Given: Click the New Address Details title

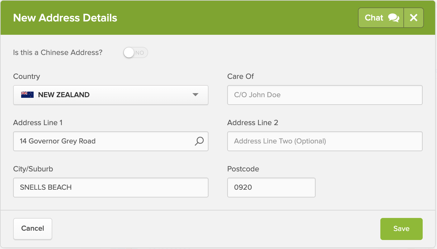Looking at the screenshot, I should 65,18.
